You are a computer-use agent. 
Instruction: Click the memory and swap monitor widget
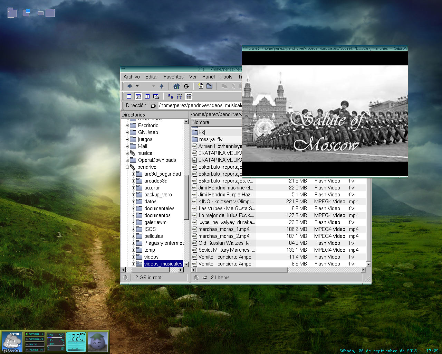point(56,342)
